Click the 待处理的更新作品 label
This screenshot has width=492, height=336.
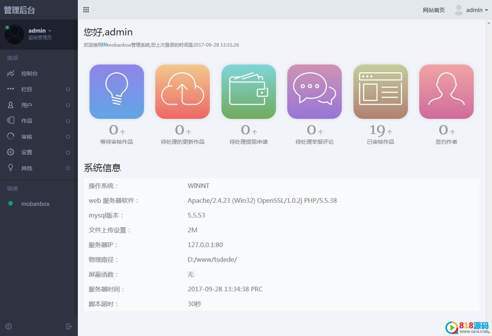pyautogui.click(x=183, y=142)
